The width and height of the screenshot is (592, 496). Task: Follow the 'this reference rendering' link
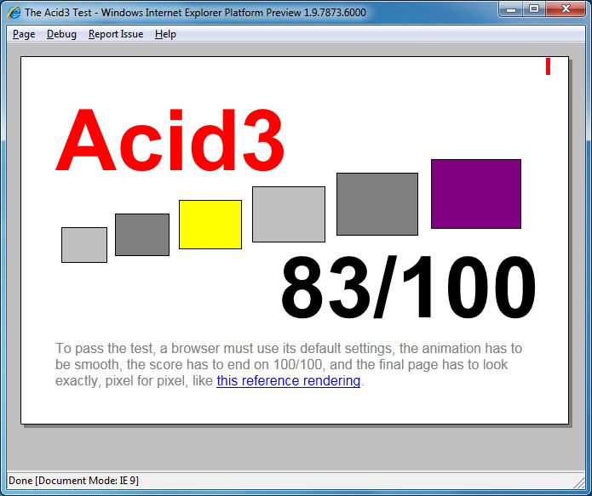pos(289,380)
